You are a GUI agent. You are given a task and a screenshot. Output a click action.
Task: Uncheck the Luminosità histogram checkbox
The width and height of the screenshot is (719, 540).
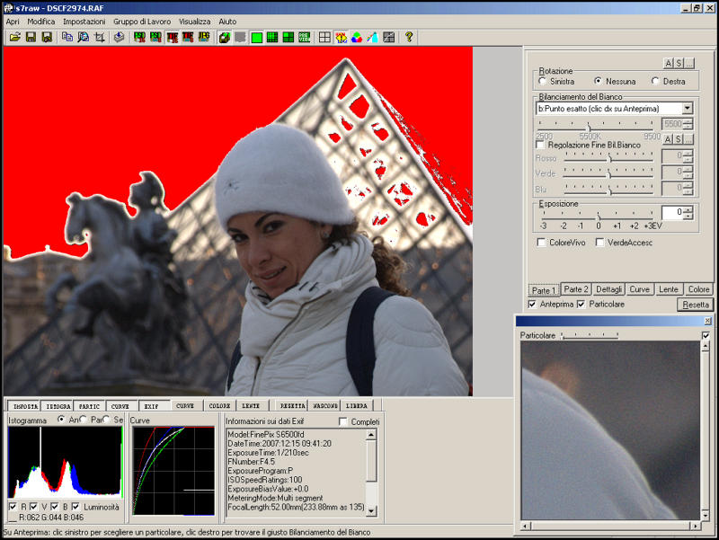click(x=75, y=507)
